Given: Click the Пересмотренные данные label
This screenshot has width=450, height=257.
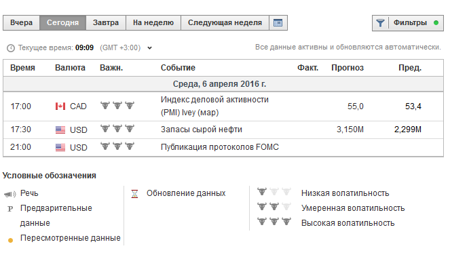Looking at the screenshot, I should [x=71, y=238].
